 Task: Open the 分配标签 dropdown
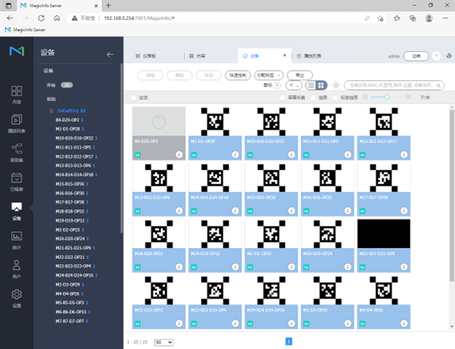269,76
